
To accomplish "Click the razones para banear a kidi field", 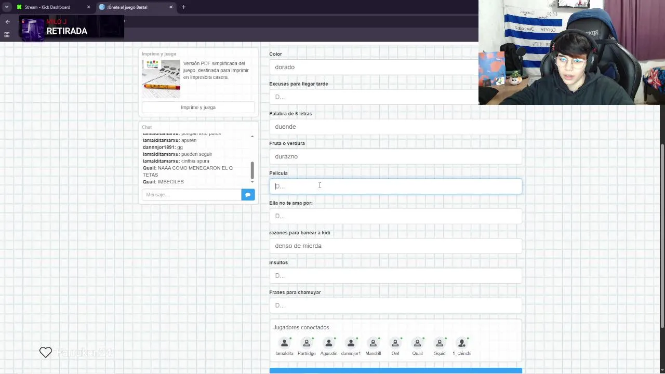I will [395, 246].
